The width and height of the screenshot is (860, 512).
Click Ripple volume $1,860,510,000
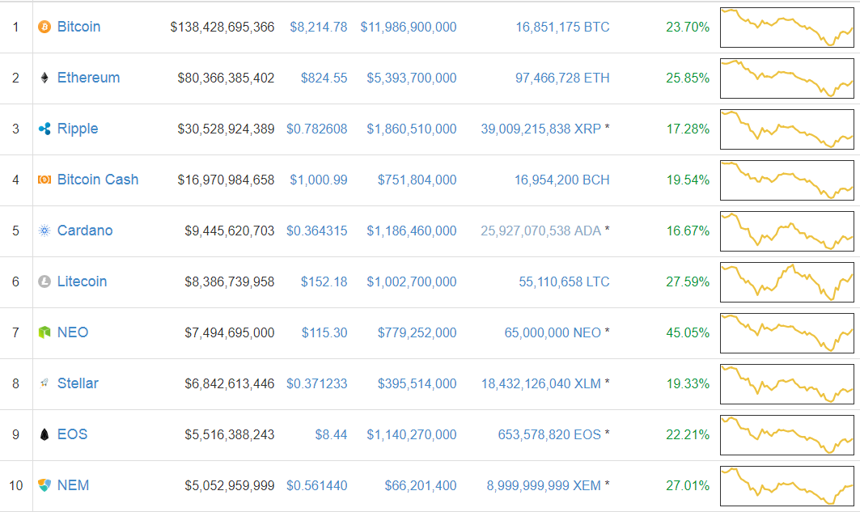pyautogui.click(x=411, y=129)
